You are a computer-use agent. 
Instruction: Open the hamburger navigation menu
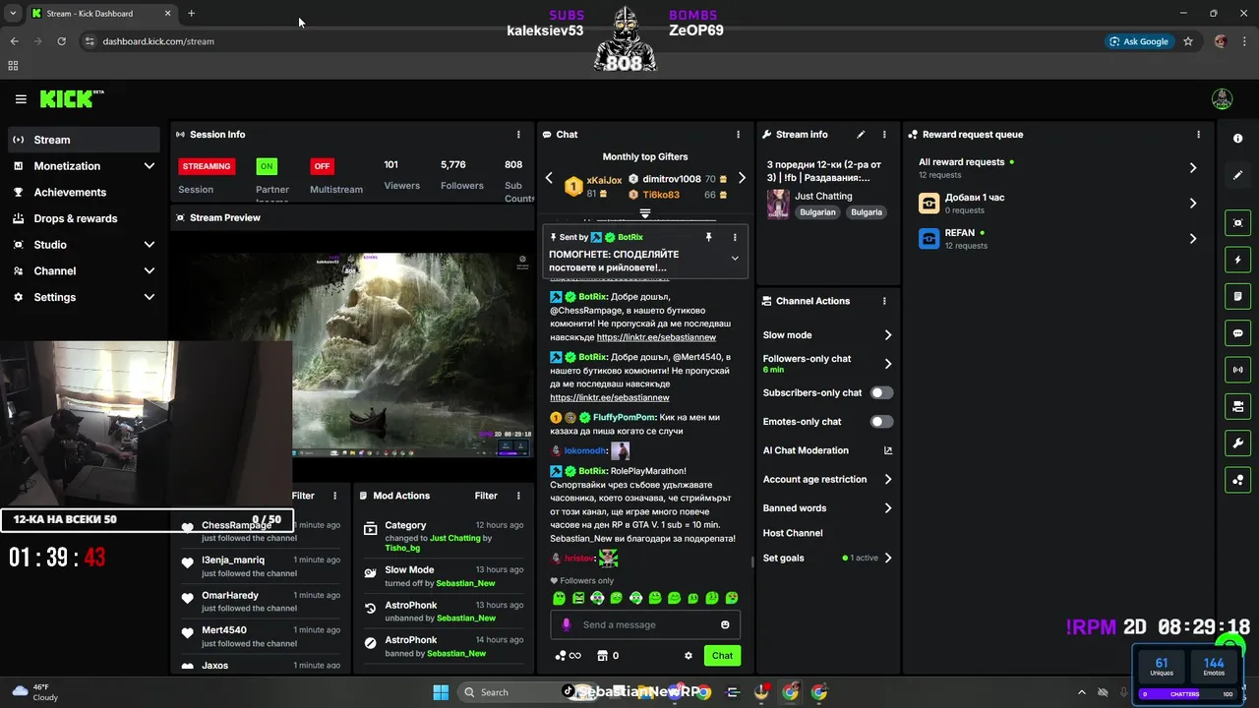(21, 99)
